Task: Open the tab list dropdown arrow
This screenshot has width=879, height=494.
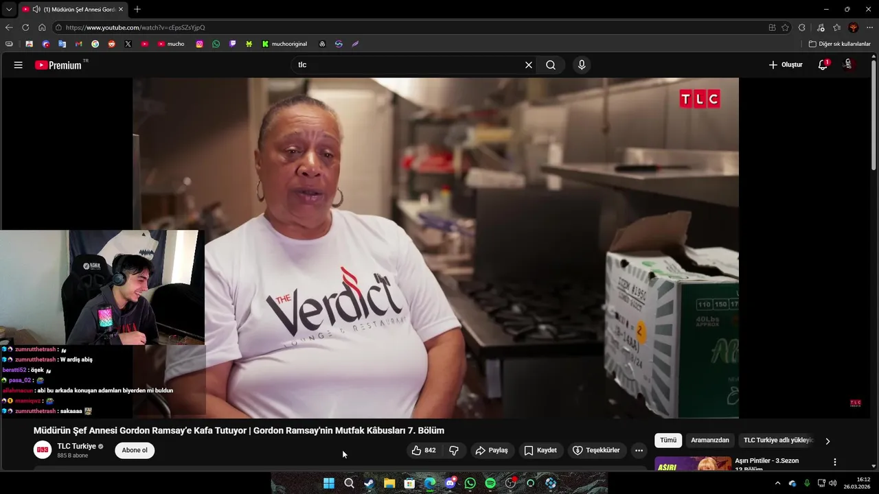Action: coord(9,9)
